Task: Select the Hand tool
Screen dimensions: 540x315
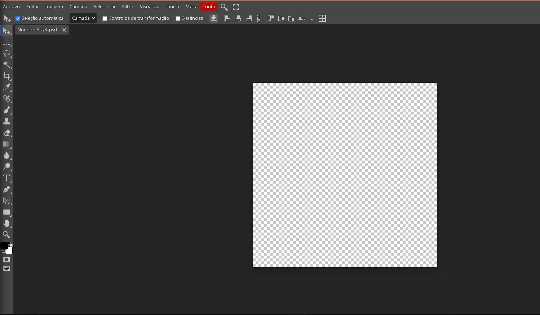Action: point(6,224)
